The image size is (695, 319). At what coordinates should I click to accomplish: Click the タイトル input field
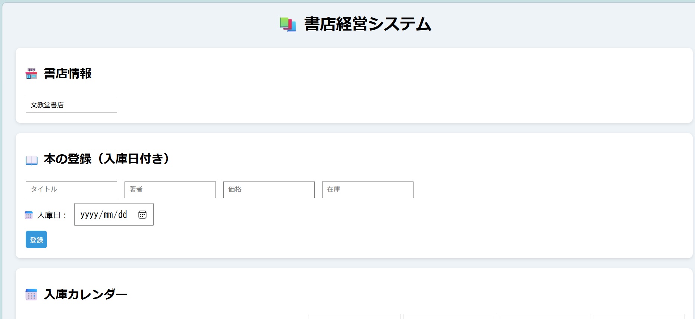71,190
